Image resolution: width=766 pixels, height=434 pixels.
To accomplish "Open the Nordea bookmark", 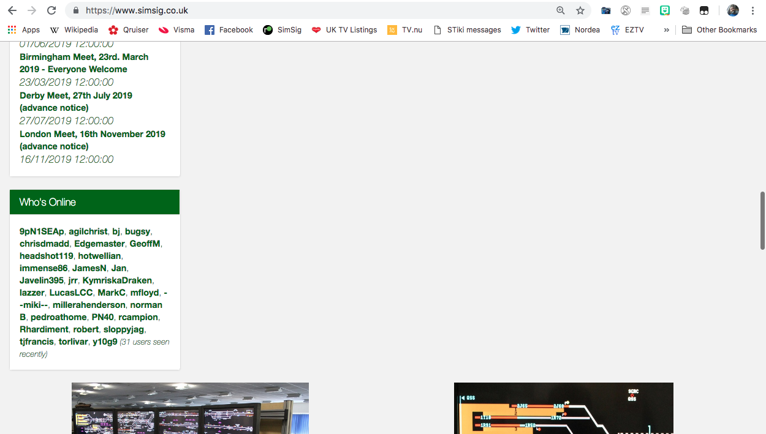I will [x=580, y=29].
